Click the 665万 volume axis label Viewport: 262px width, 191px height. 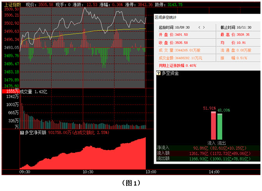13,113
